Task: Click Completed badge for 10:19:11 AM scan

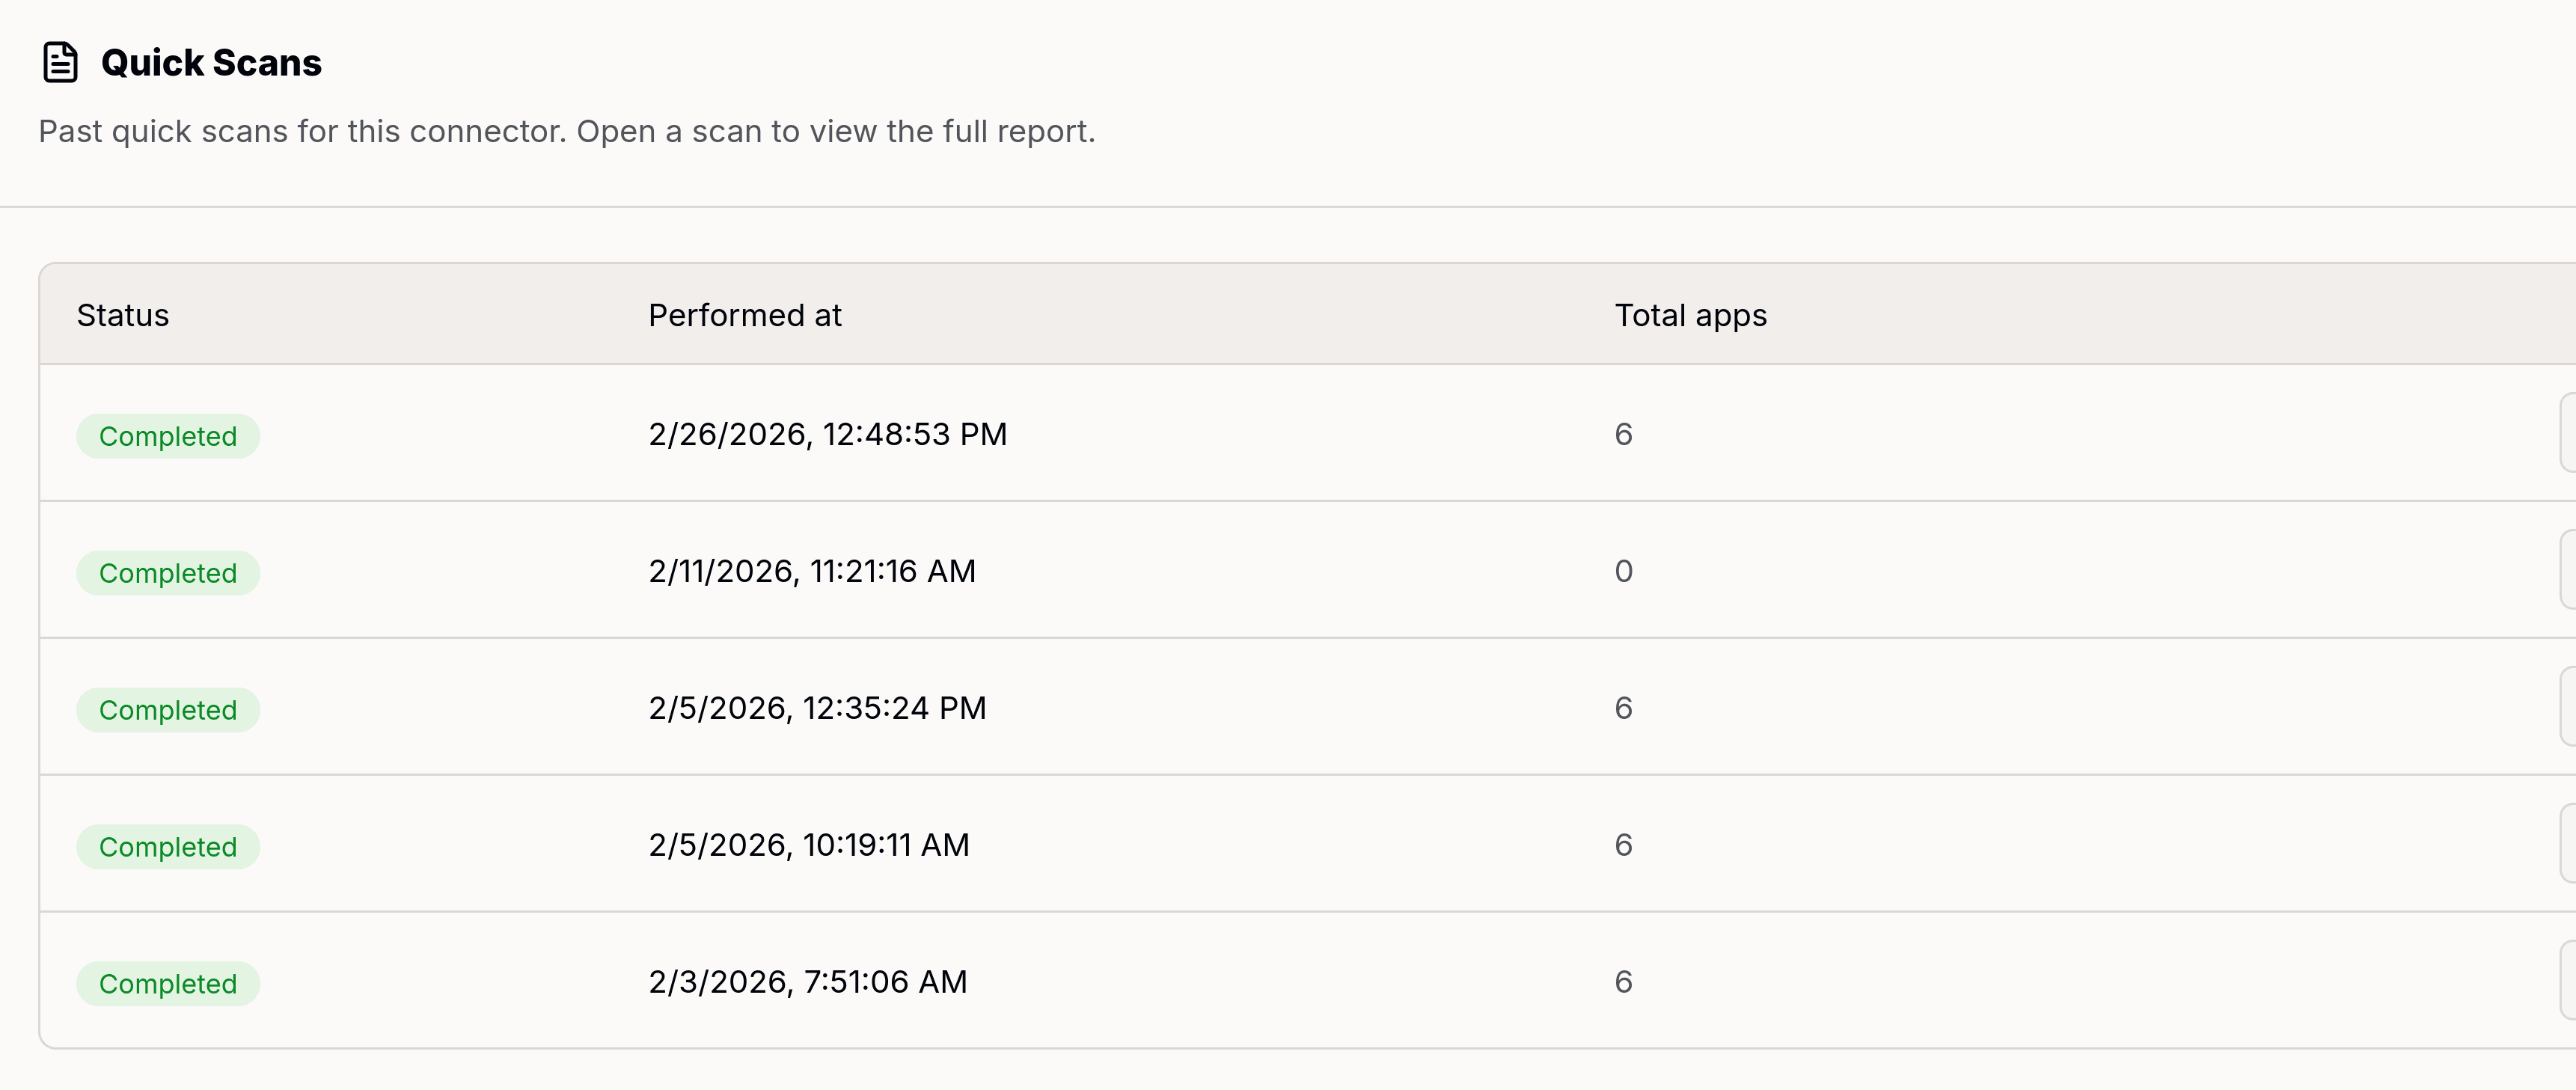Action: 168,847
